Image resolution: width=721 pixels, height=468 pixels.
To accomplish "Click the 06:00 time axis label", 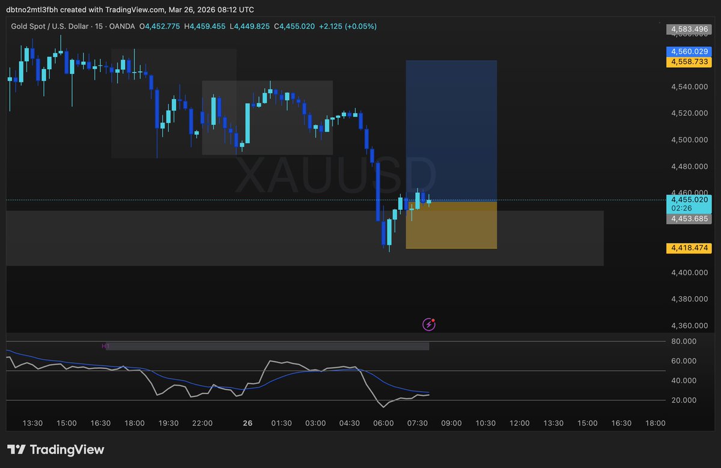I will pyautogui.click(x=383, y=423).
